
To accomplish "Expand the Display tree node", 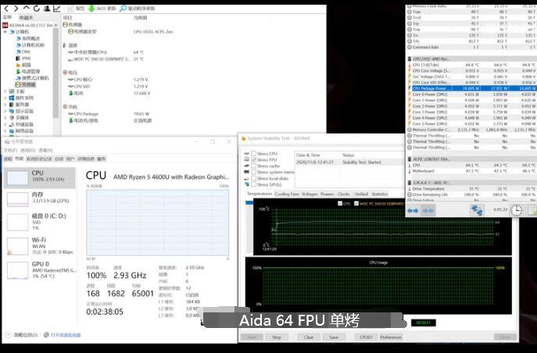I will pos(5,111).
